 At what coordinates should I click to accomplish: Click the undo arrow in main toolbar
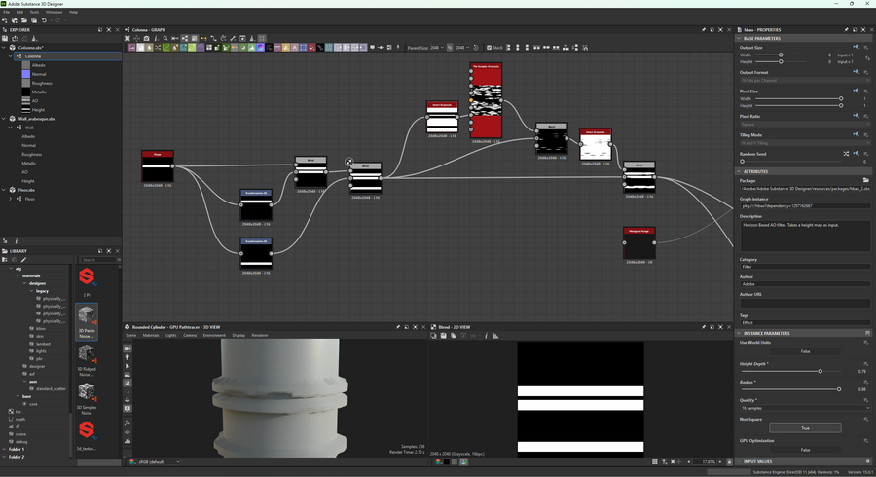point(43,20)
